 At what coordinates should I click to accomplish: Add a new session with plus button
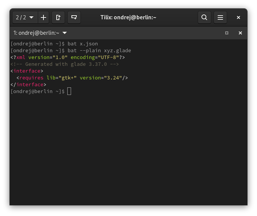[x=43, y=17]
